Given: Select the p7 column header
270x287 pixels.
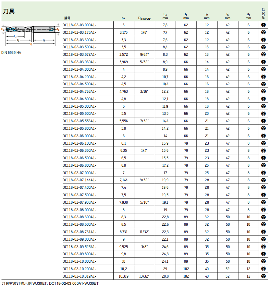Looking at the screenshot, I should click(123, 18).
